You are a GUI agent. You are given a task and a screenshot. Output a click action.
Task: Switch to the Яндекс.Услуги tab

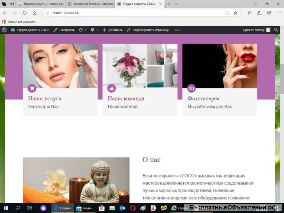[41, 4]
